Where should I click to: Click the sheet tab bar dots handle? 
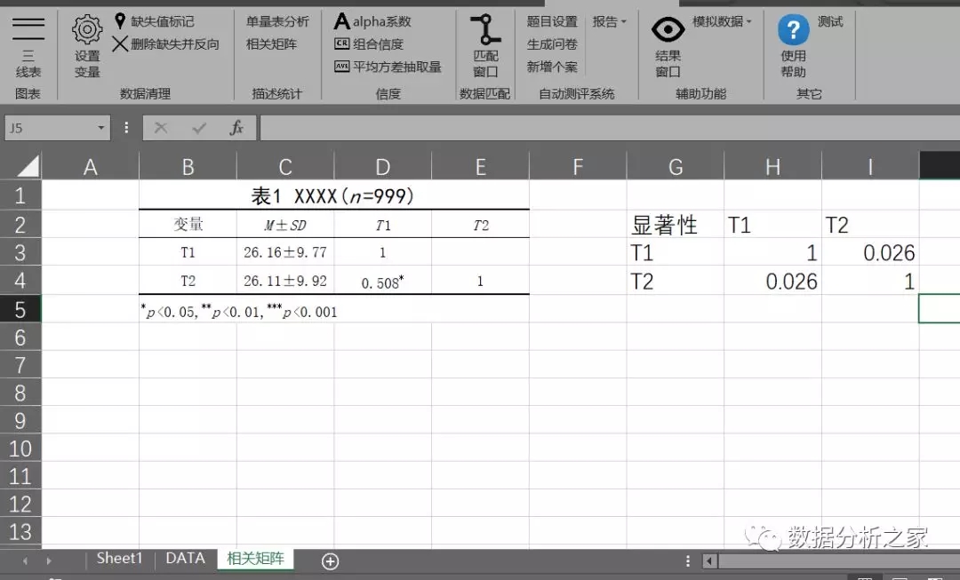click(x=687, y=561)
